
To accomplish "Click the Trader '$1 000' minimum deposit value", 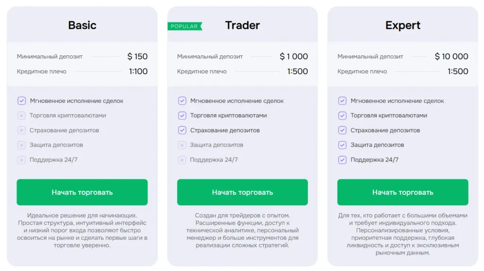I will pos(294,57).
